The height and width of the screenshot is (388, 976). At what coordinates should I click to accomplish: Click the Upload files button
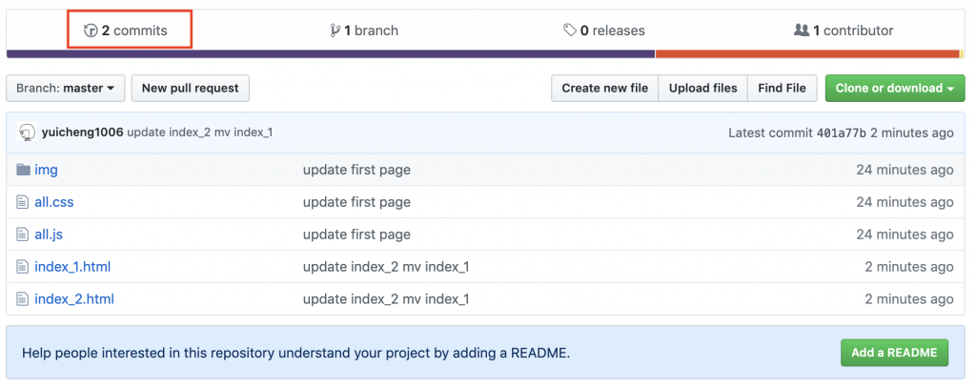coord(702,89)
